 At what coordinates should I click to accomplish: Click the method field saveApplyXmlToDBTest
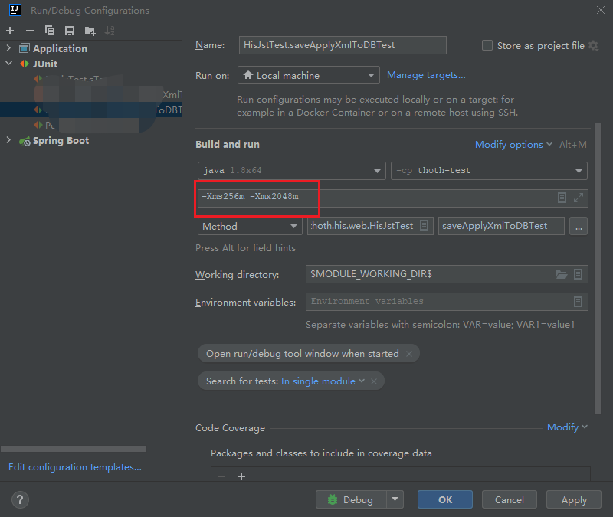(501, 226)
